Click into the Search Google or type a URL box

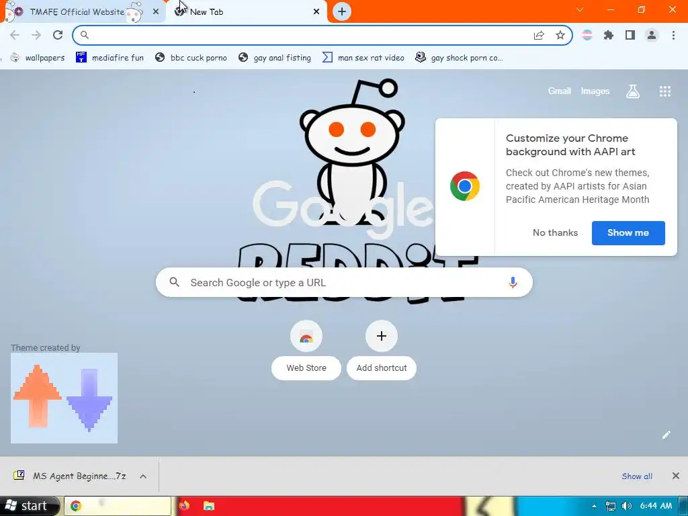point(344,283)
